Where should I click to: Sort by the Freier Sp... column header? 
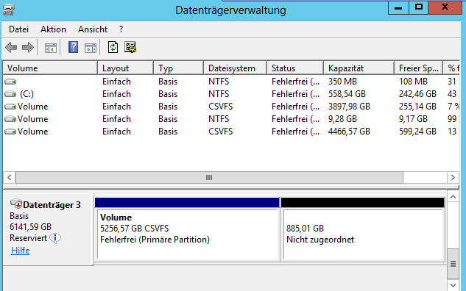pyautogui.click(x=418, y=68)
